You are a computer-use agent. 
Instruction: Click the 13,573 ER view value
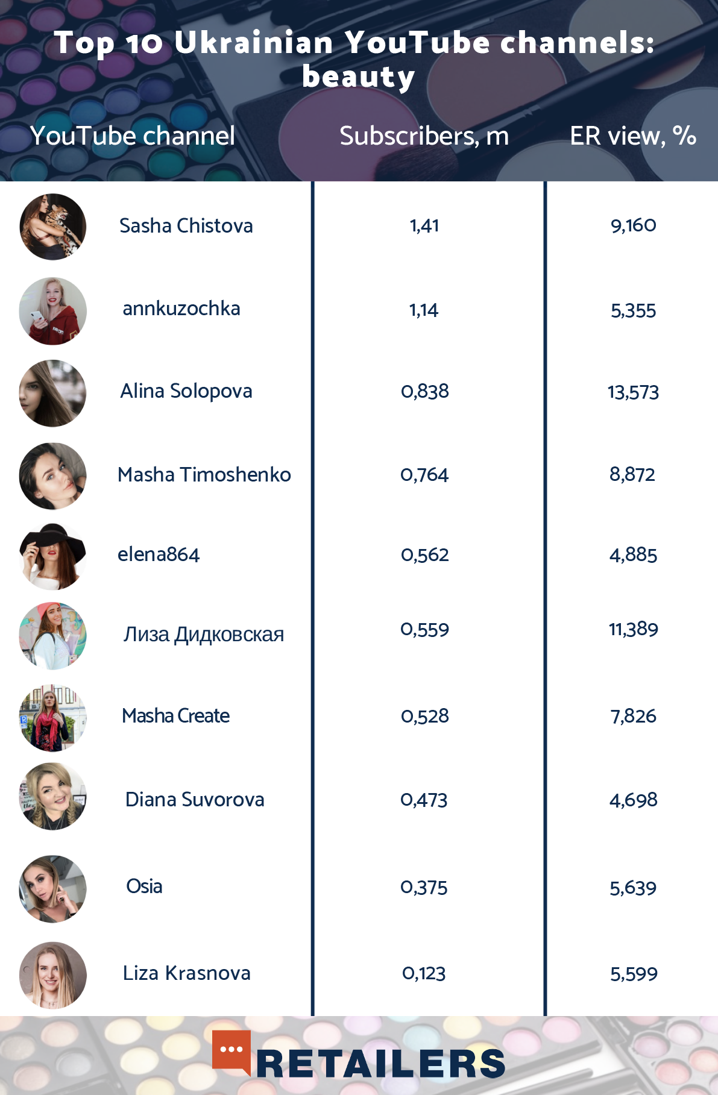click(633, 392)
